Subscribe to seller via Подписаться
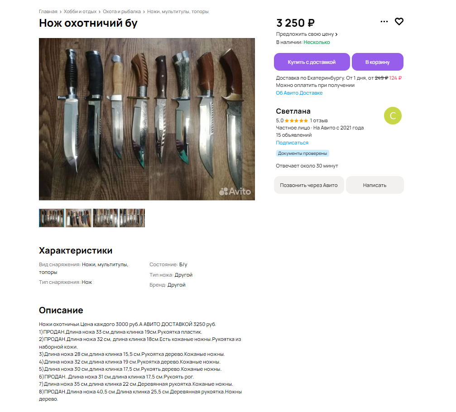456x412 pixels. coord(292,143)
